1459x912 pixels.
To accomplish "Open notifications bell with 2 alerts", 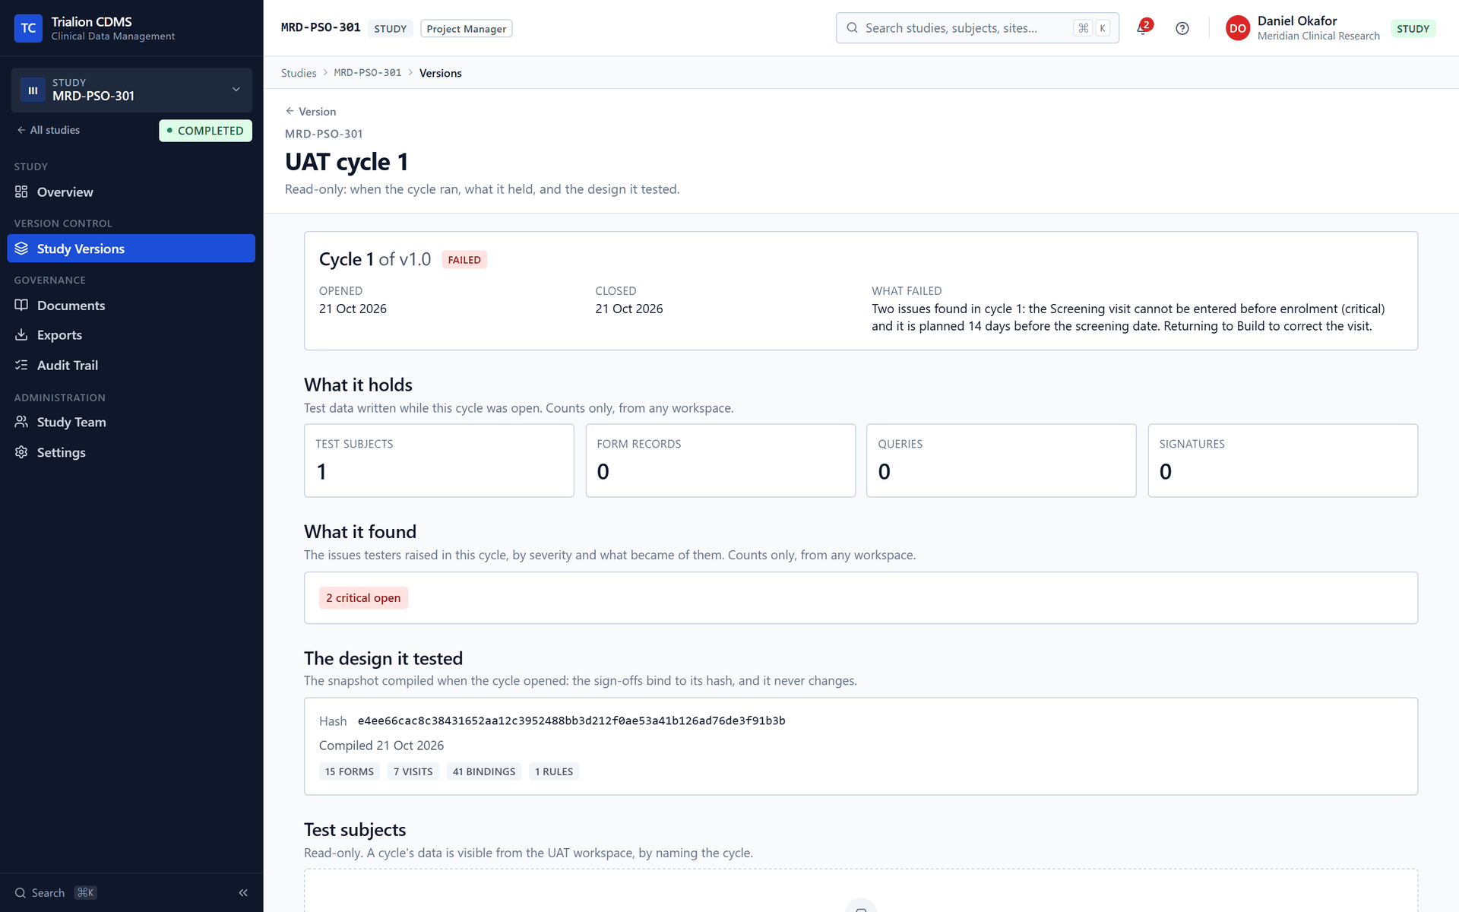I will [1143, 28].
